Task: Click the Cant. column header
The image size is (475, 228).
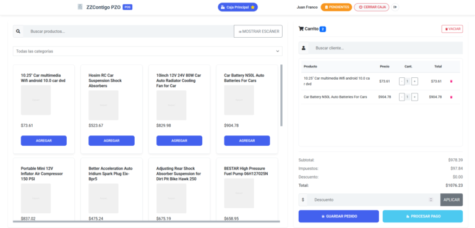Action: click(408, 66)
